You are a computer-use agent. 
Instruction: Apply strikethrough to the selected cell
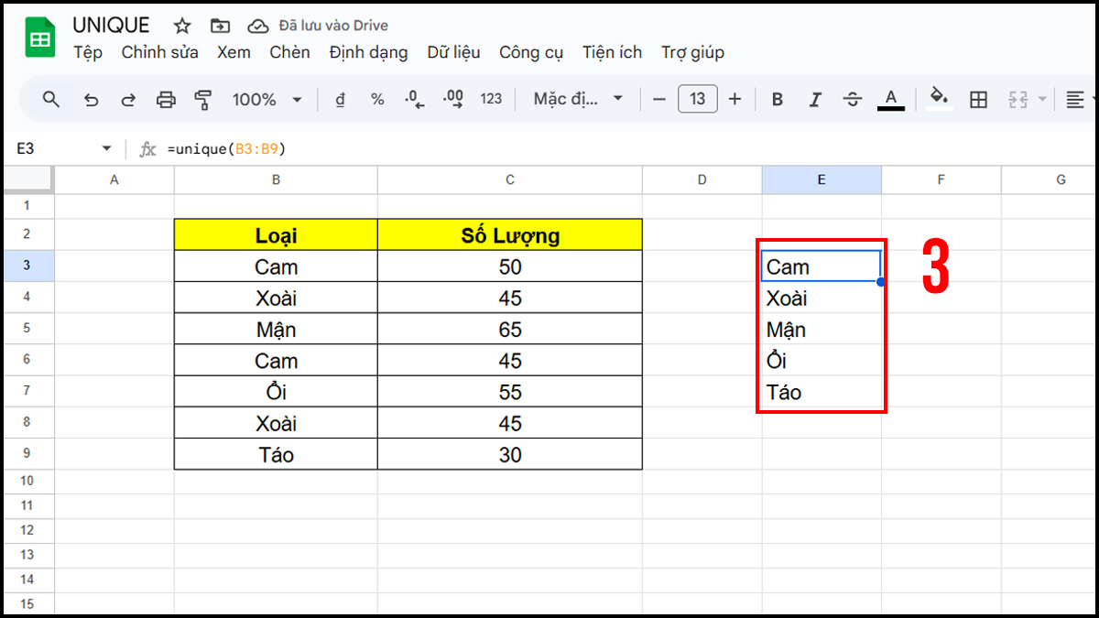coord(853,99)
